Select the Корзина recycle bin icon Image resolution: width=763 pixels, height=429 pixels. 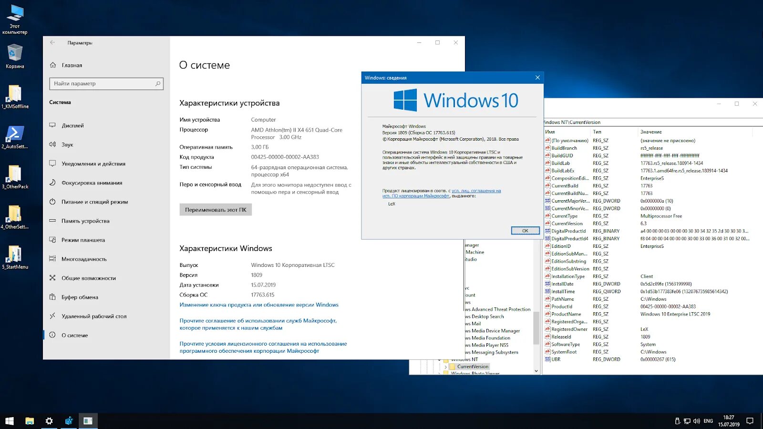[15, 56]
